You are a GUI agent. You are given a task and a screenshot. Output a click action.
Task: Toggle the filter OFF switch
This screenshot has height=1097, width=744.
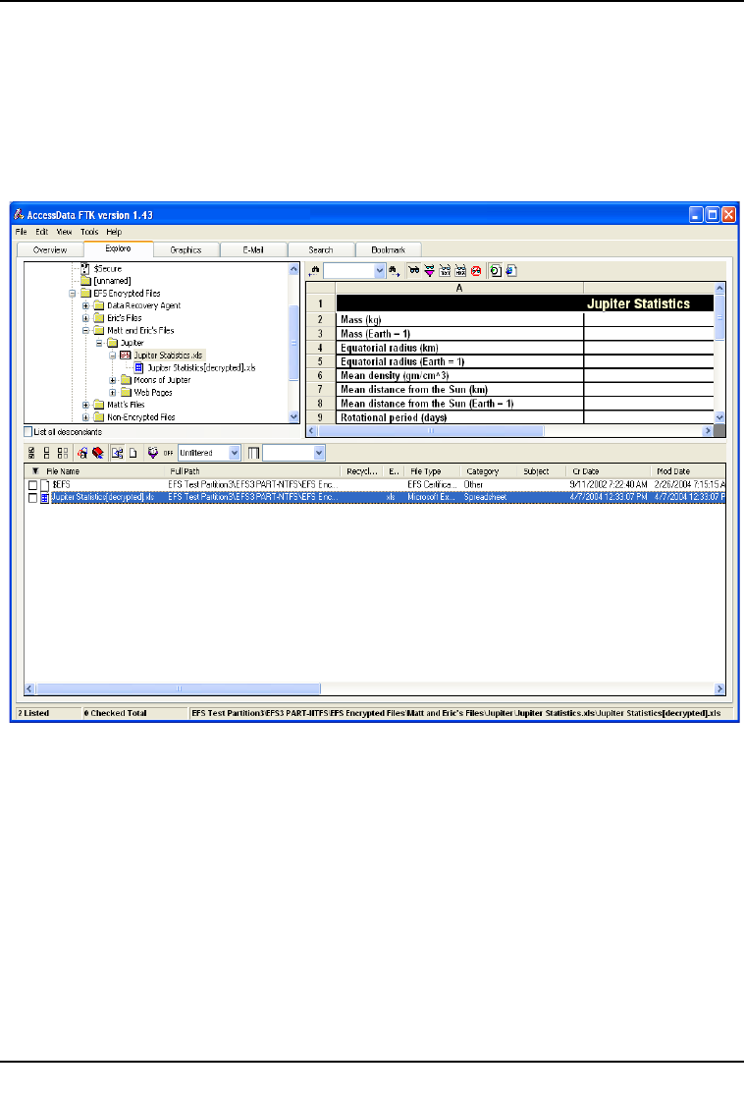pos(169,454)
